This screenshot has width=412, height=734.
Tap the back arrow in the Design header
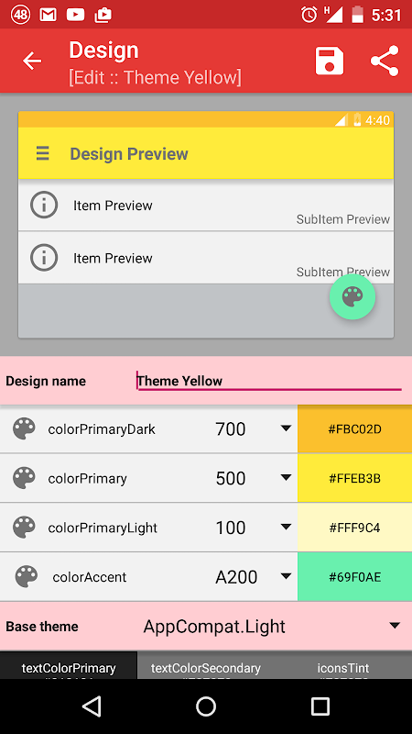point(32,61)
